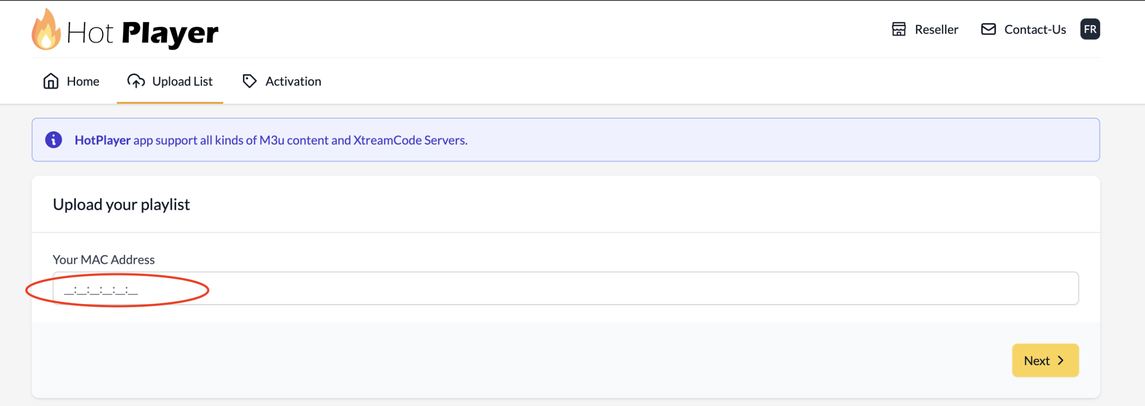Click the HotPlayer bold link in banner
This screenshot has width=1145, height=406.
point(102,140)
